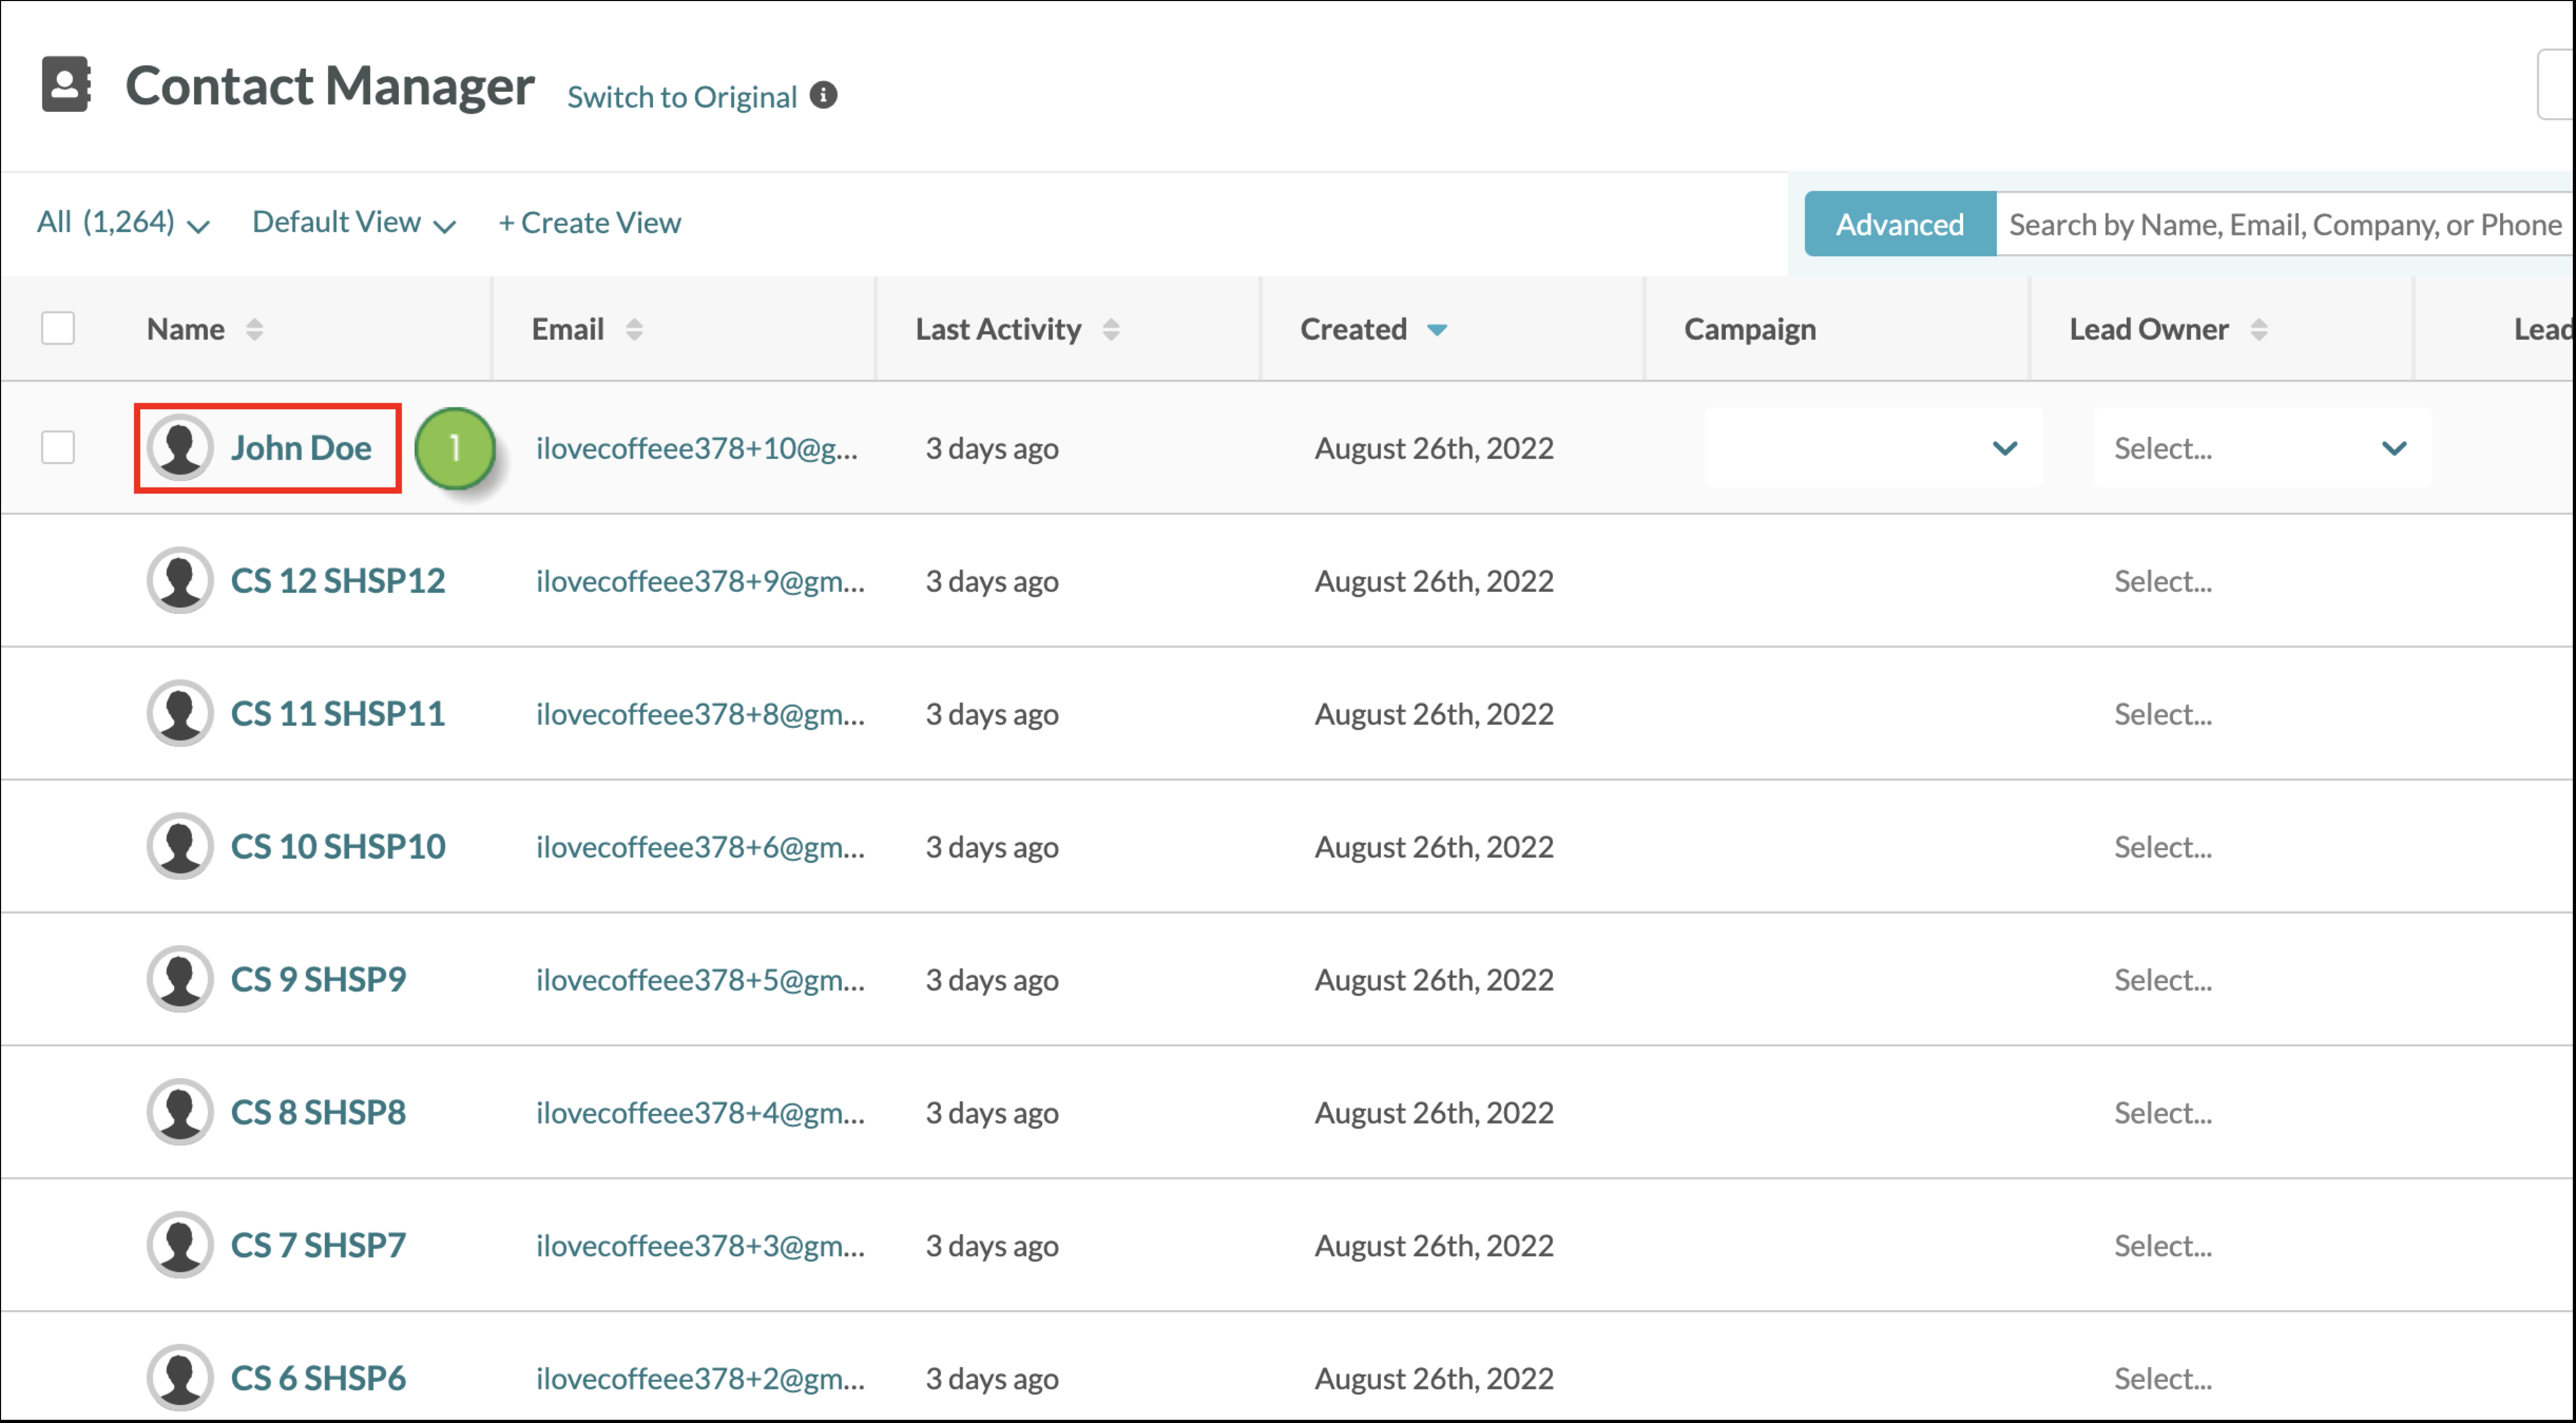Screen dimensions: 2576x1423
Task: Click the CS 12 SHSP12 avatar icon
Action: tap(180, 581)
